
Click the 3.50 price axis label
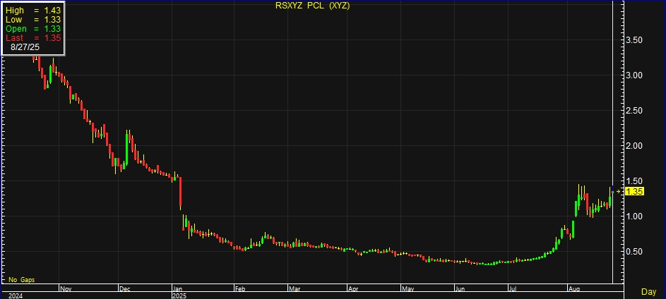click(x=634, y=40)
